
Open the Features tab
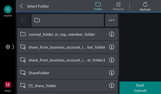119,6
